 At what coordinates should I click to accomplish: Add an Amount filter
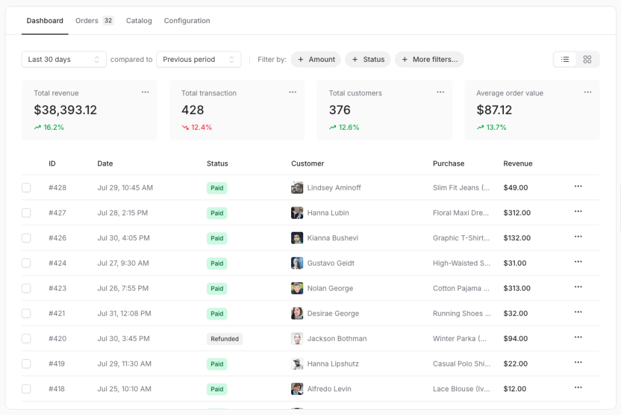tap(315, 59)
